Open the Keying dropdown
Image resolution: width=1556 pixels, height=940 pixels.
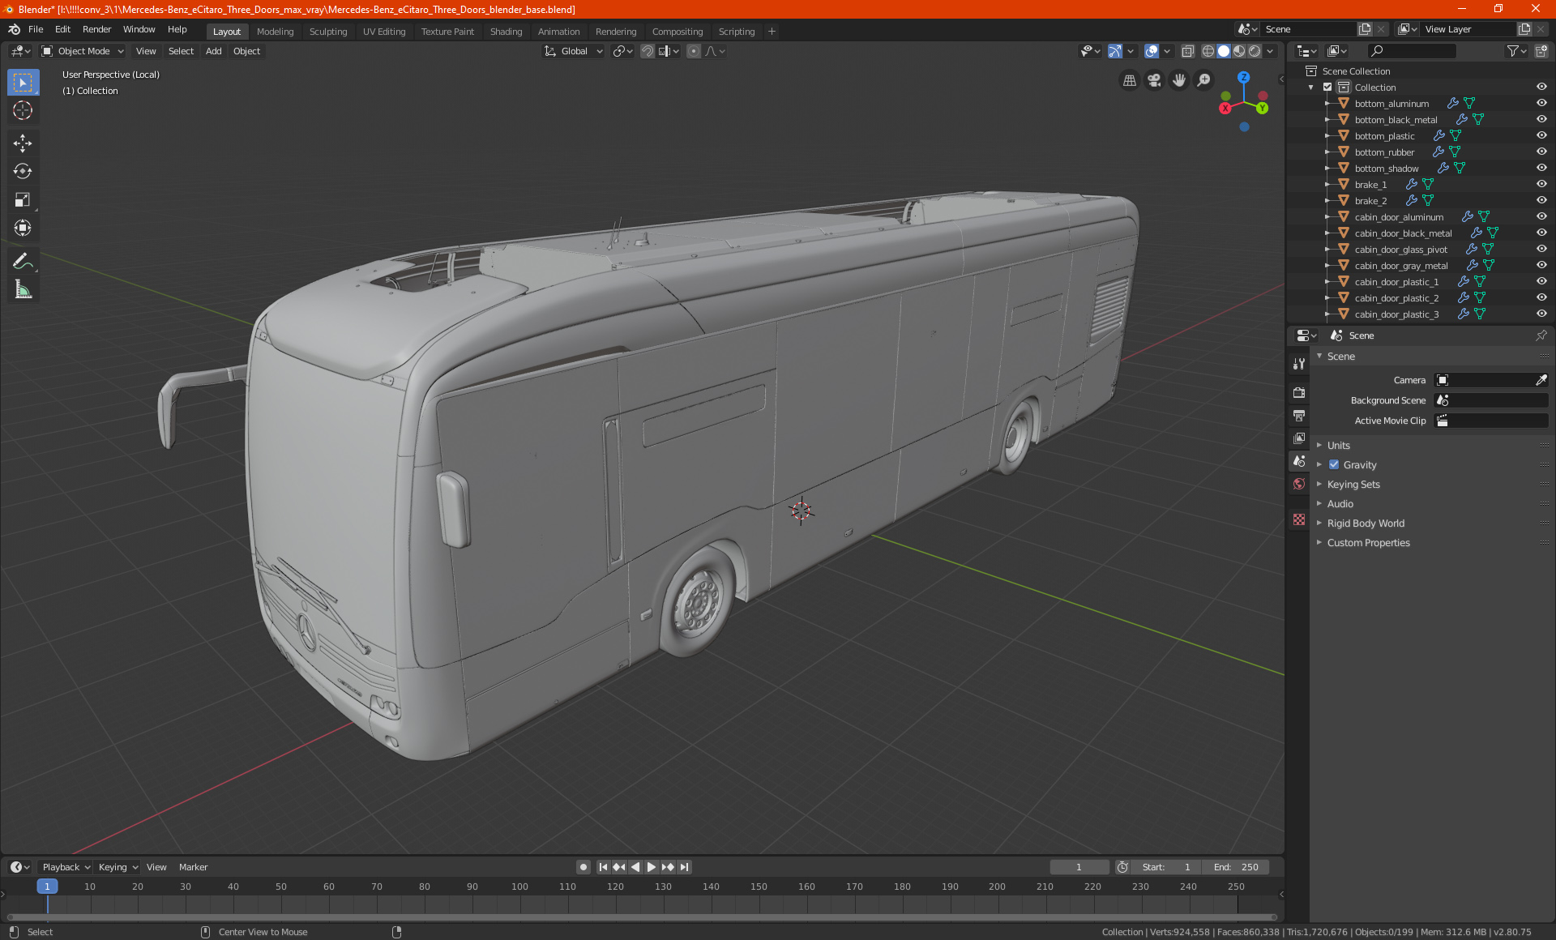[x=118, y=867]
